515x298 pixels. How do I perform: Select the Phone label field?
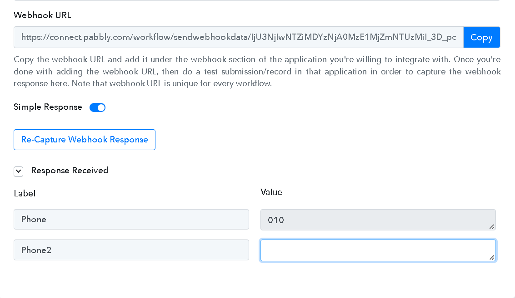coord(131,220)
